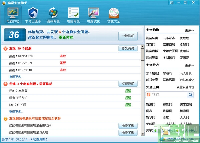Click 免费下载 for 瑞星防火墙

tap(128, 133)
